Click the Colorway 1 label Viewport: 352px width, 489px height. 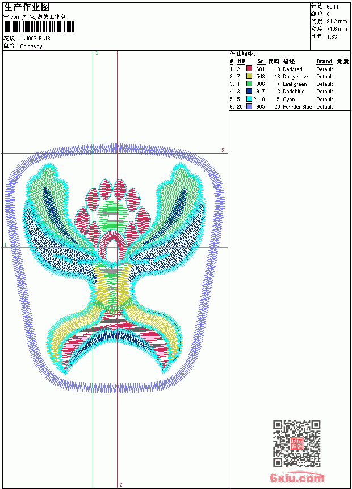tap(33, 47)
